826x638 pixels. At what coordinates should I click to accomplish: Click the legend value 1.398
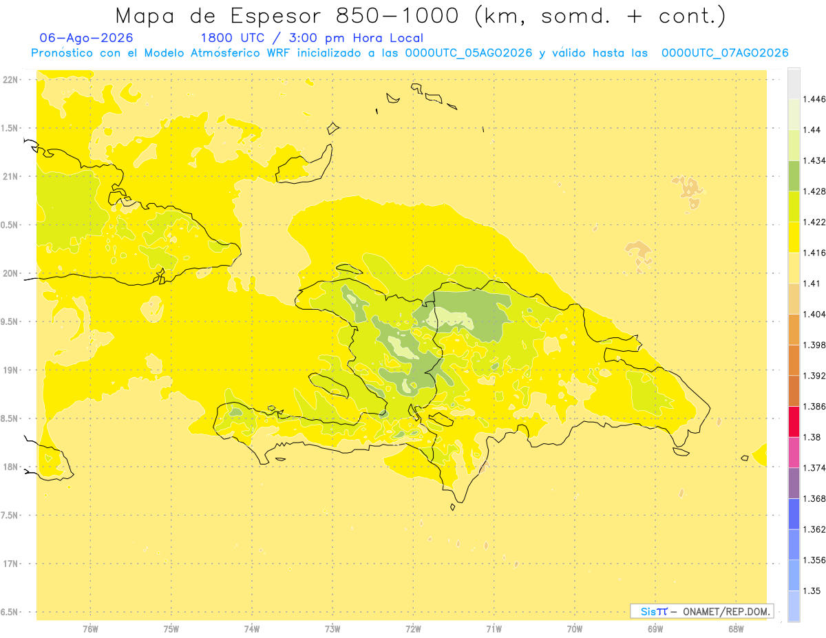[x=814, y=345]
